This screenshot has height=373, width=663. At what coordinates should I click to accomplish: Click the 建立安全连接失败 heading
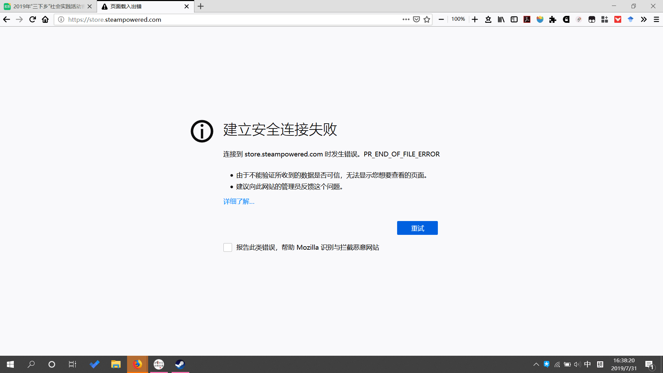point(280,130)
